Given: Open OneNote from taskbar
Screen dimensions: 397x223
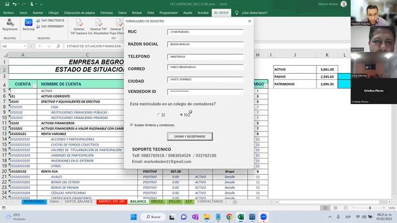Looking at the screenshot, I should [x=195, y=217].
